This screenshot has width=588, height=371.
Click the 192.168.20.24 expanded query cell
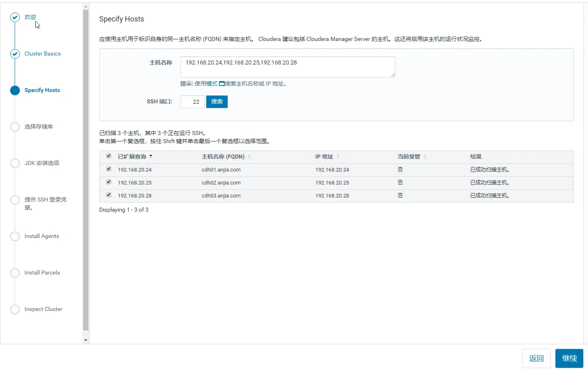135,170
